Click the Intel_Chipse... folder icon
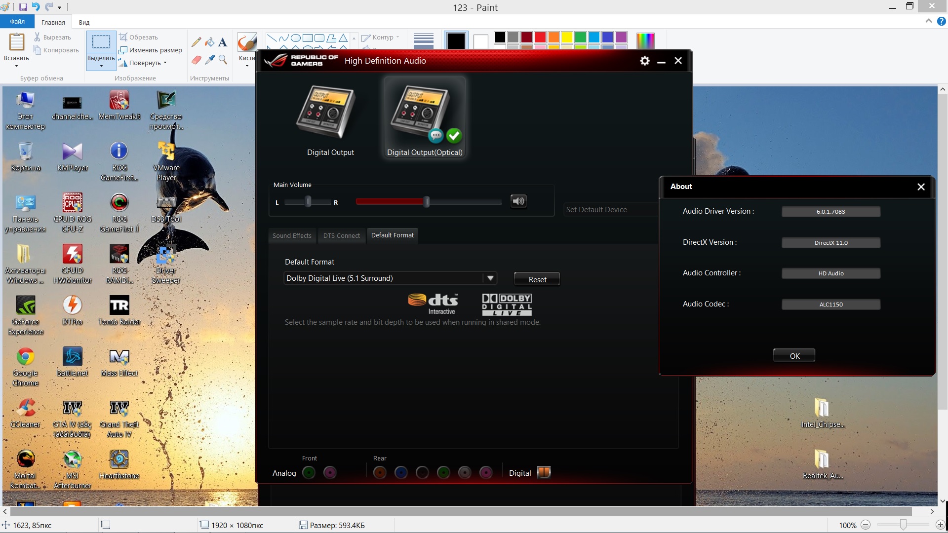The height and width of the screenshot is (533, 948). coord(823,413)
